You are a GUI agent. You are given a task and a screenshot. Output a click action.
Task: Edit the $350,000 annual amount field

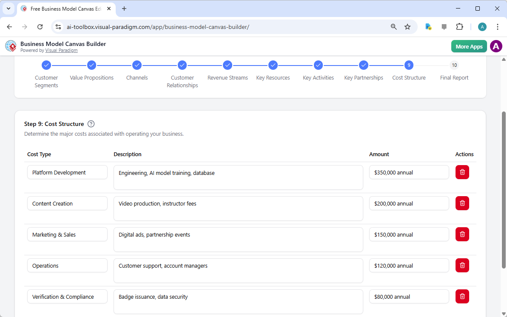point(409,172)
